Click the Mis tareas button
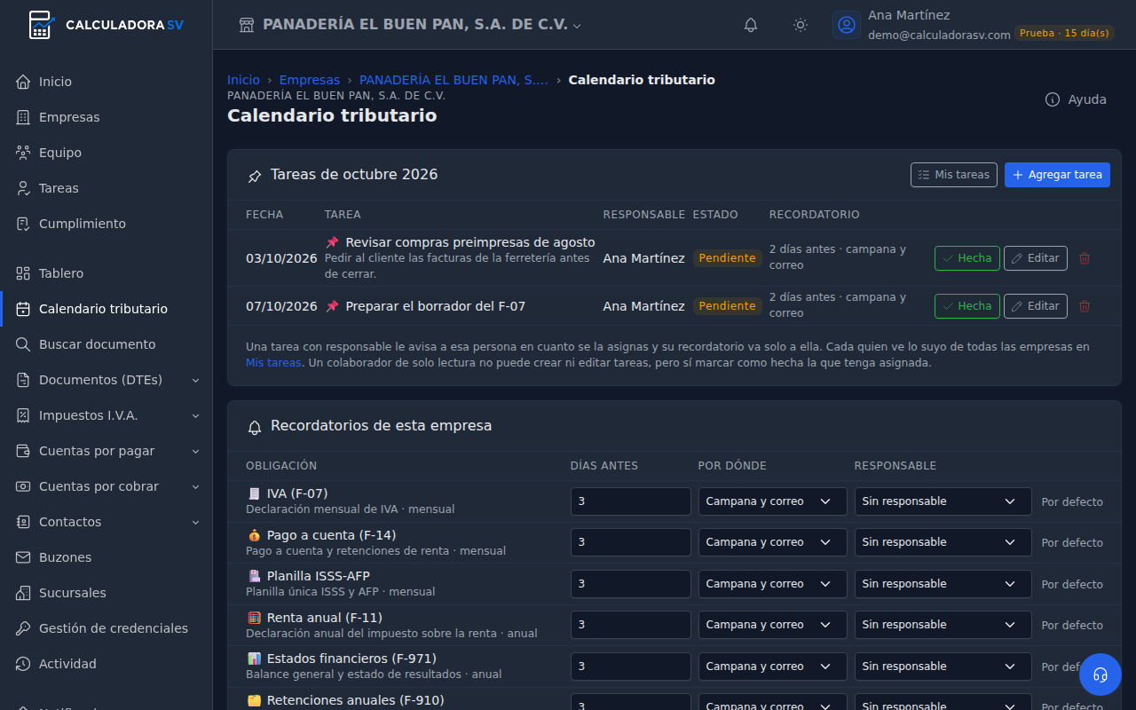 [x=954, y=175]
